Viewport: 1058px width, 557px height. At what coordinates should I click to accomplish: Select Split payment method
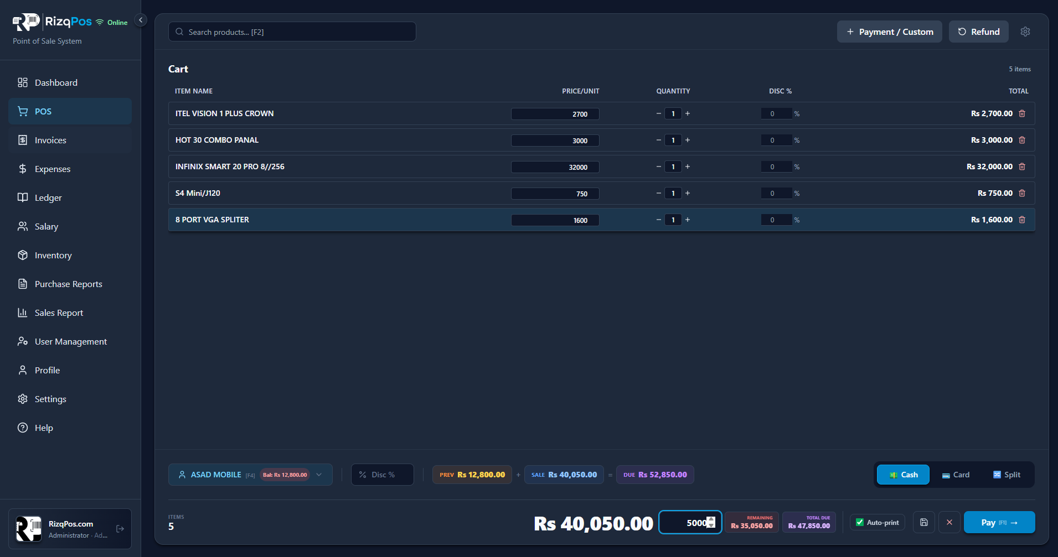coord(1007,475)
